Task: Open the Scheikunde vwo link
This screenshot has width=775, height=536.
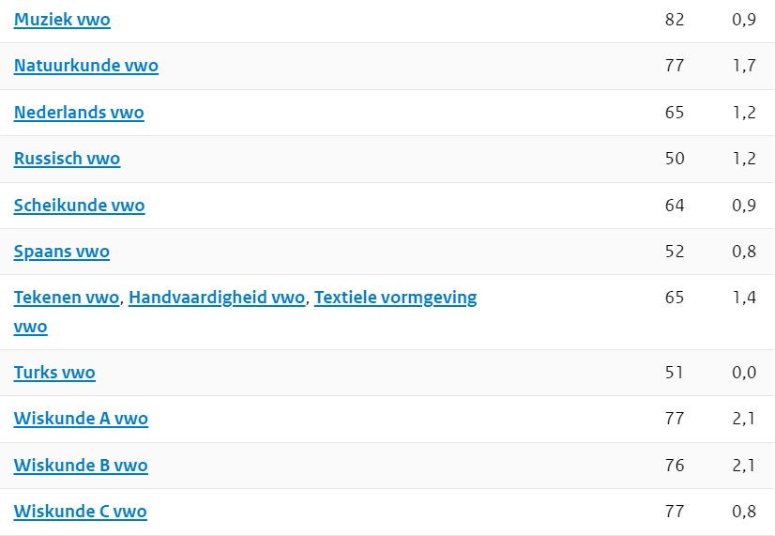Action: click(79, 206)
